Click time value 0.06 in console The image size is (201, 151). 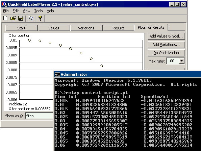[x=60, y=145]
